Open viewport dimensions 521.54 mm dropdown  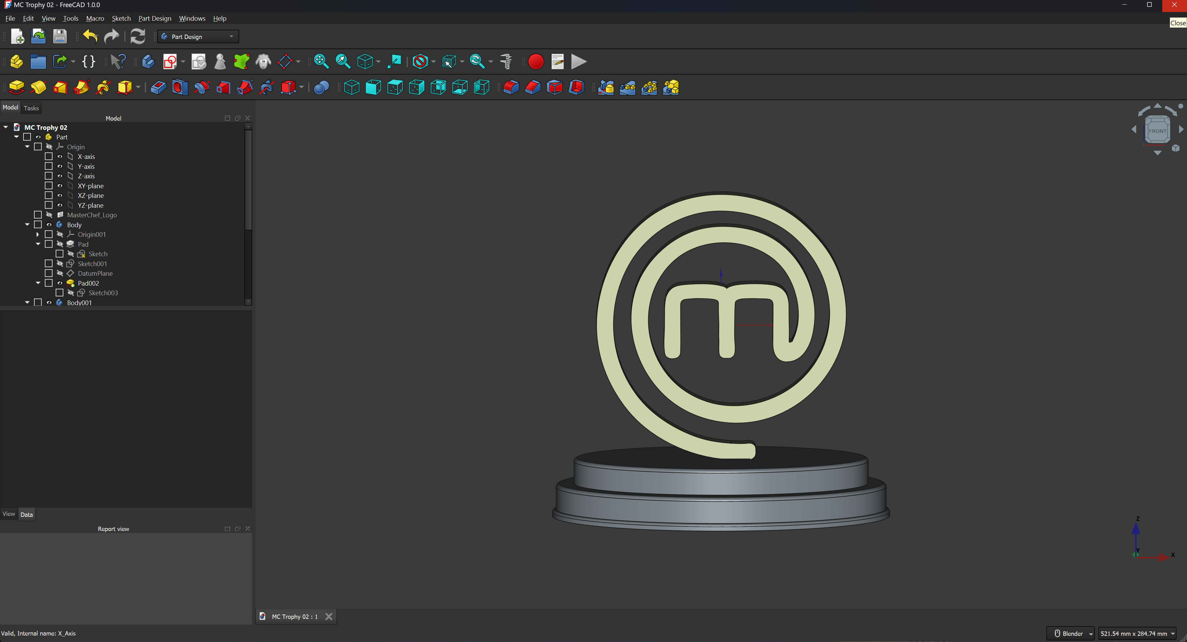pyautogui.click(x=1137, y=633)
